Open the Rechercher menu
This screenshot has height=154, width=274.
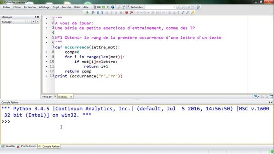(30, 7)
